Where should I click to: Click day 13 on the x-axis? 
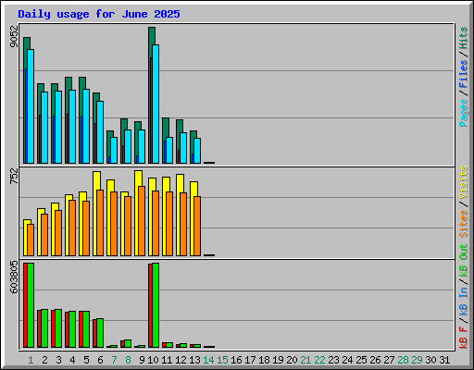[194, 360]
